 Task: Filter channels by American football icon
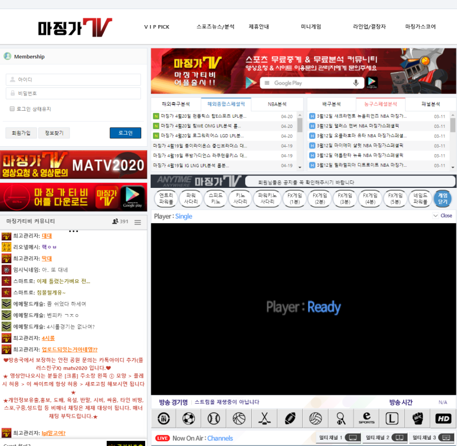pyautogui.click(x=290, y=419)
